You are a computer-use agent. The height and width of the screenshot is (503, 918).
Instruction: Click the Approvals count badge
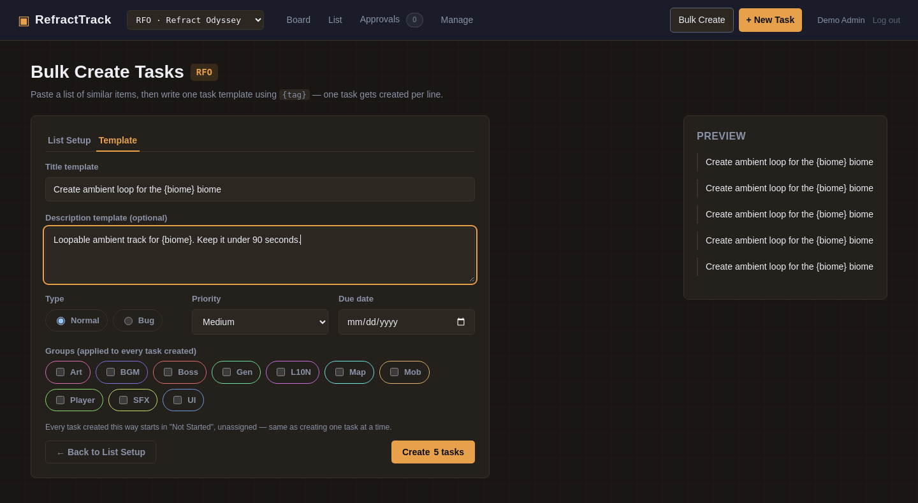[x=414, y=20]
